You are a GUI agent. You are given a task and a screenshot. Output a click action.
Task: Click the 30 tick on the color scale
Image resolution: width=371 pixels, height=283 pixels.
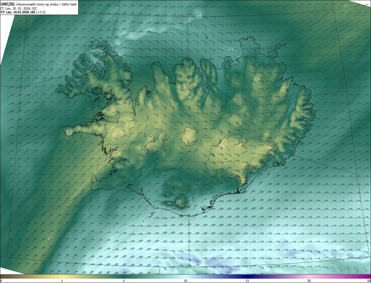pos(309,281)
